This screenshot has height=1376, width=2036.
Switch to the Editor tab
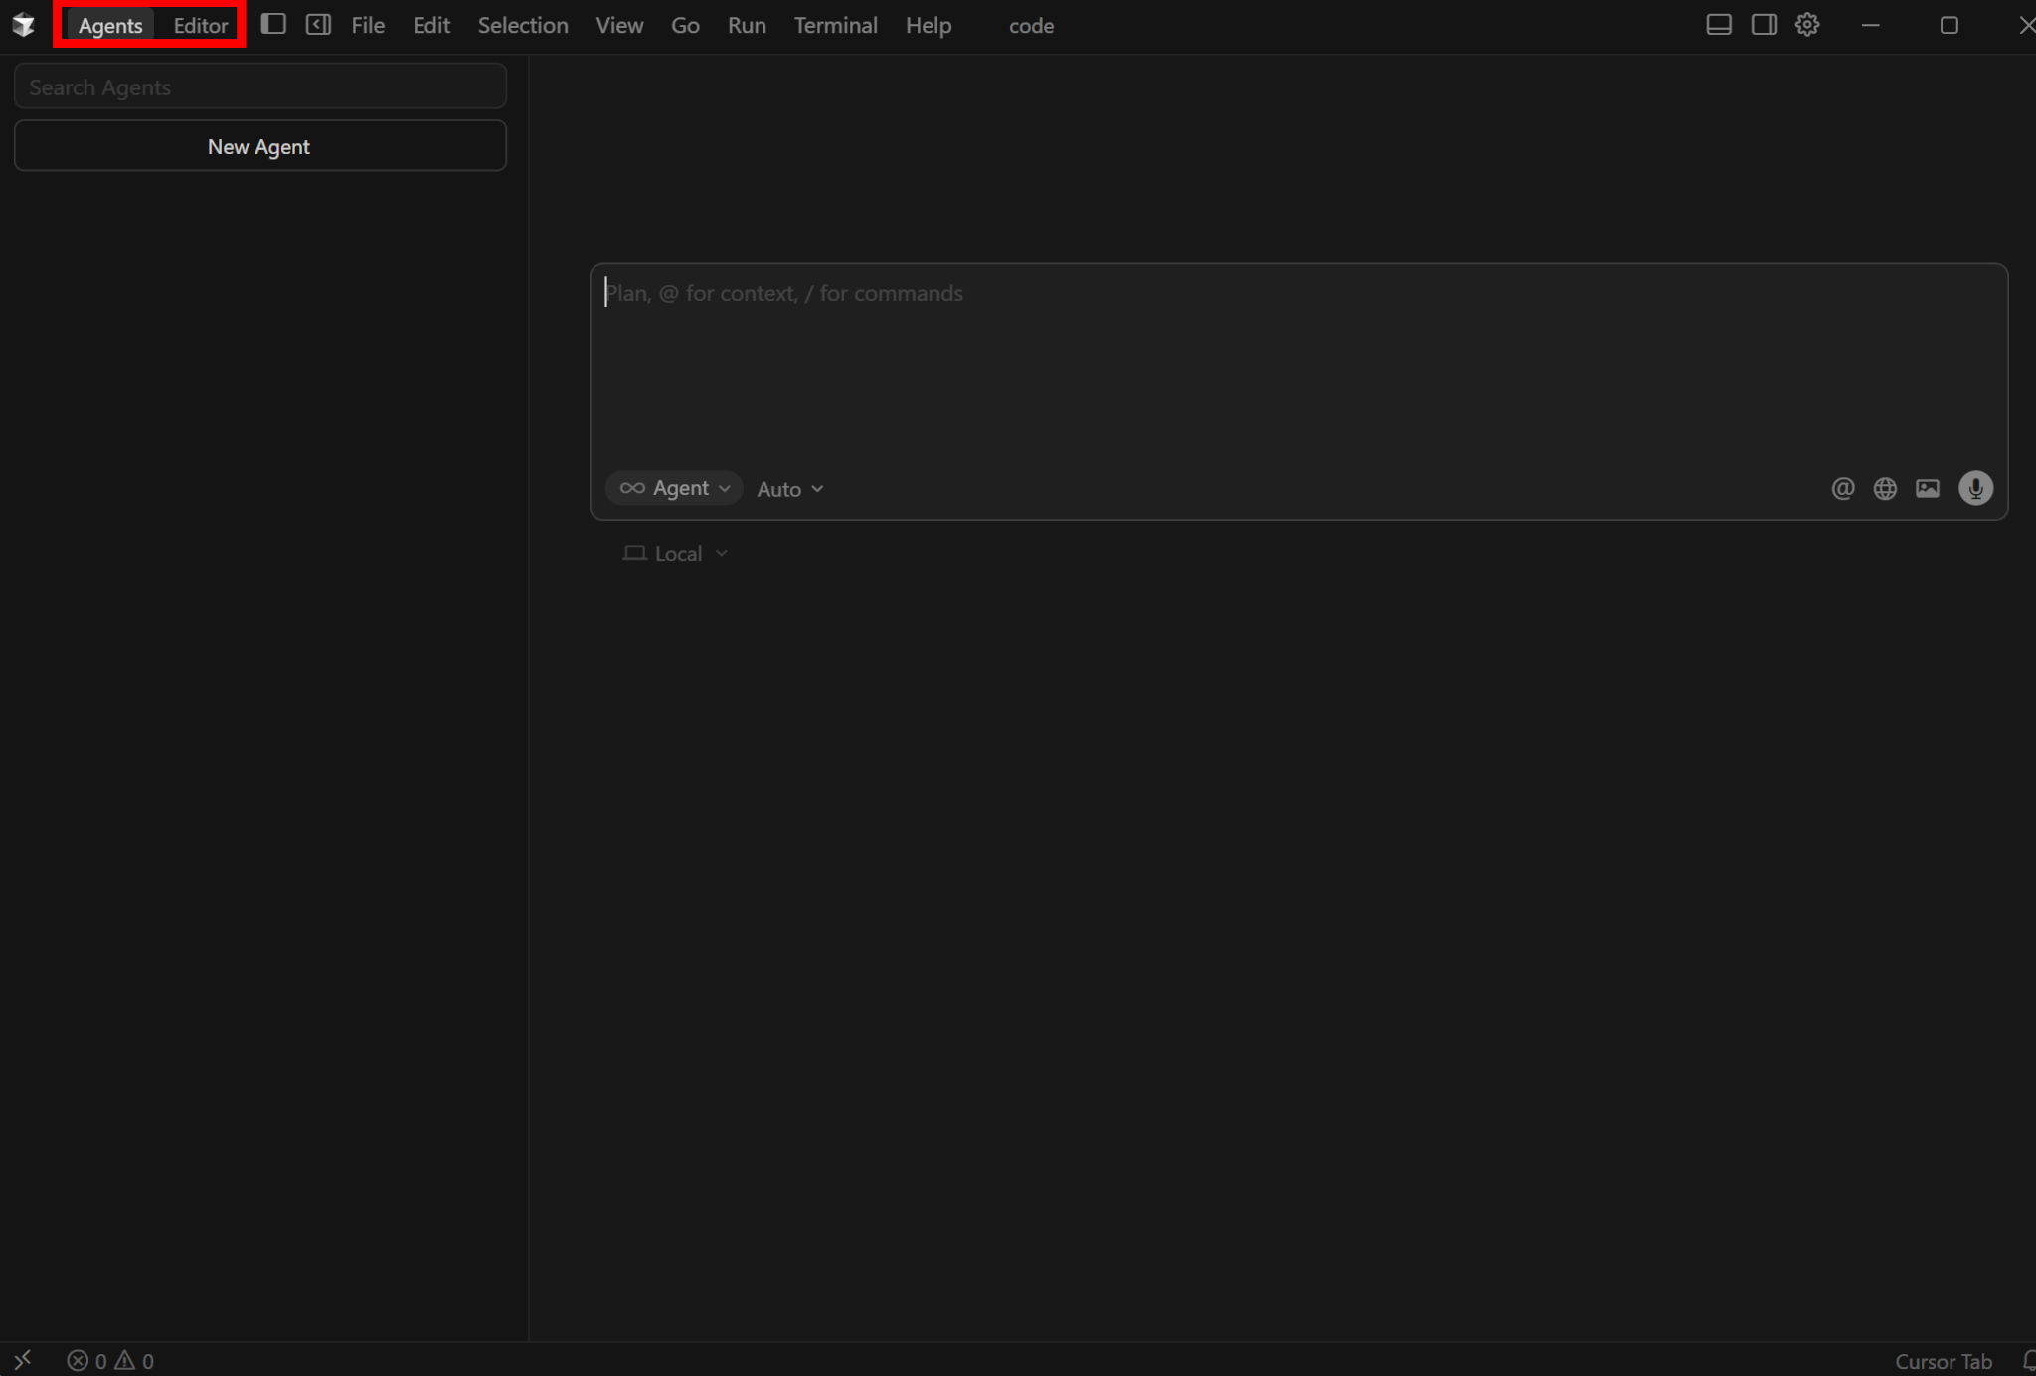coord(200,26)
